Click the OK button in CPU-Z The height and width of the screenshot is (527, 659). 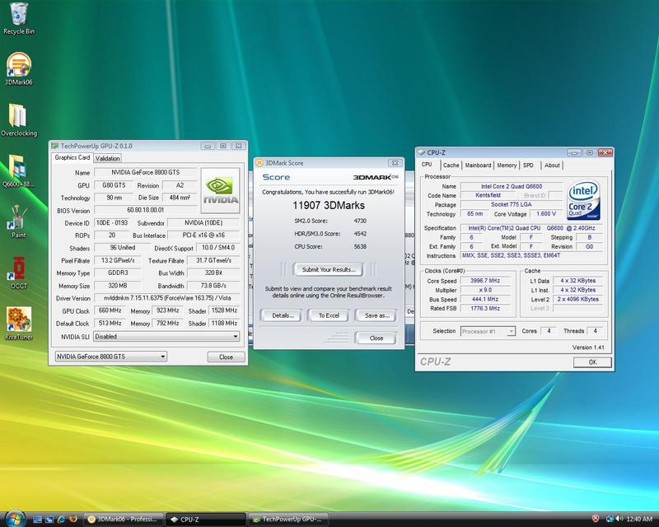(592, 361)
